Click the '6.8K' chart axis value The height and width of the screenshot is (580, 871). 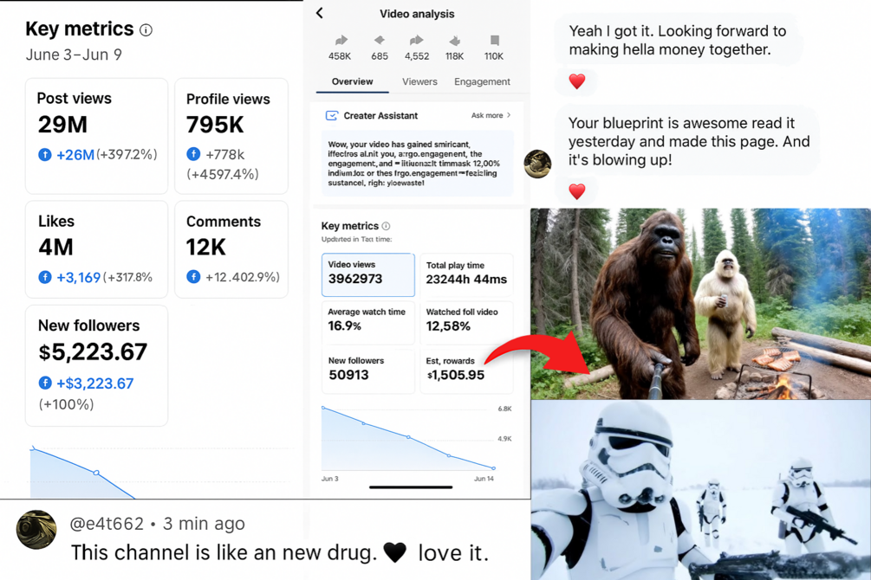pyautogui.click(x=505, y=409)
